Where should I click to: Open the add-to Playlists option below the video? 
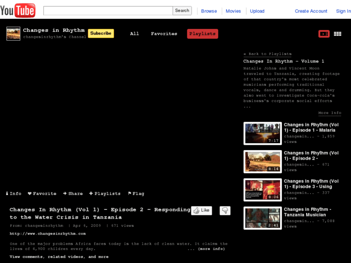point(105,194)
